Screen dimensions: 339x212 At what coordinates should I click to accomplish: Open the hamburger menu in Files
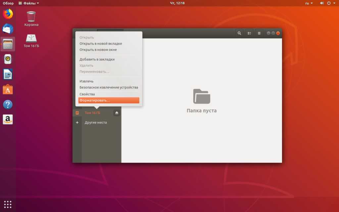pyautogui.click(x=259, y=33)
